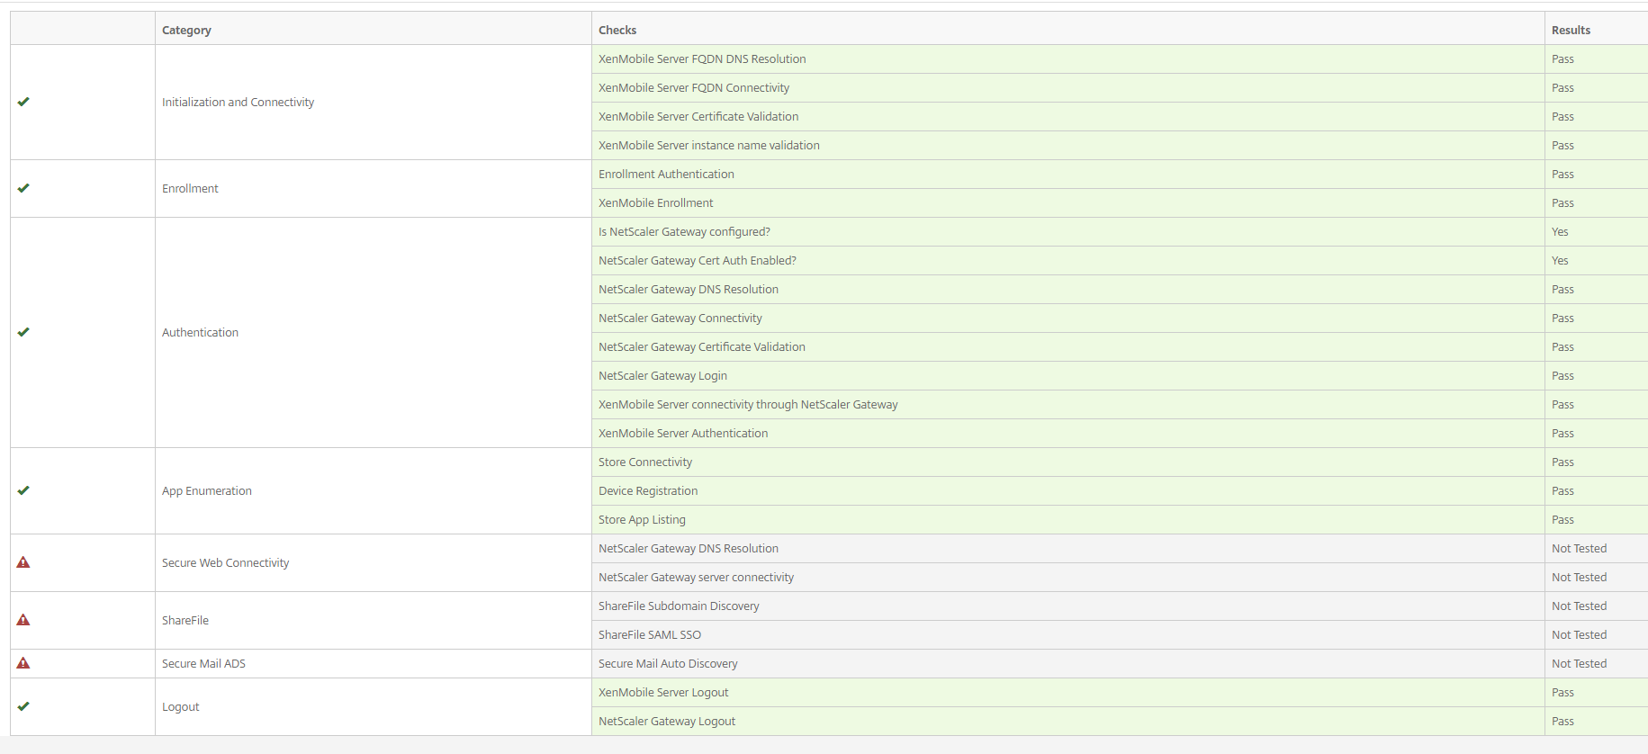This screenshot has width=1648, height=754.
Task: Click the XenMobile Server FQDN DNS Resolution check
Action: click(x=702, y=59)
